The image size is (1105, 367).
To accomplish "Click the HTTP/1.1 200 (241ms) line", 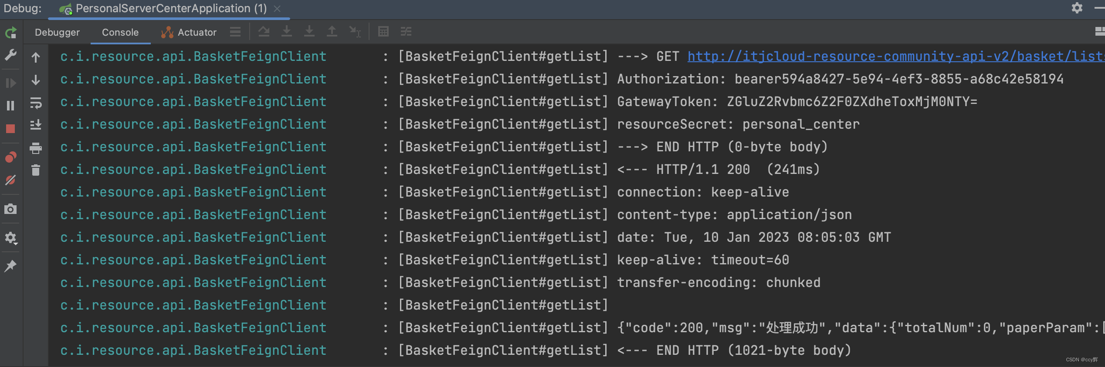I will pyautogui.click(x=718, y=170).
